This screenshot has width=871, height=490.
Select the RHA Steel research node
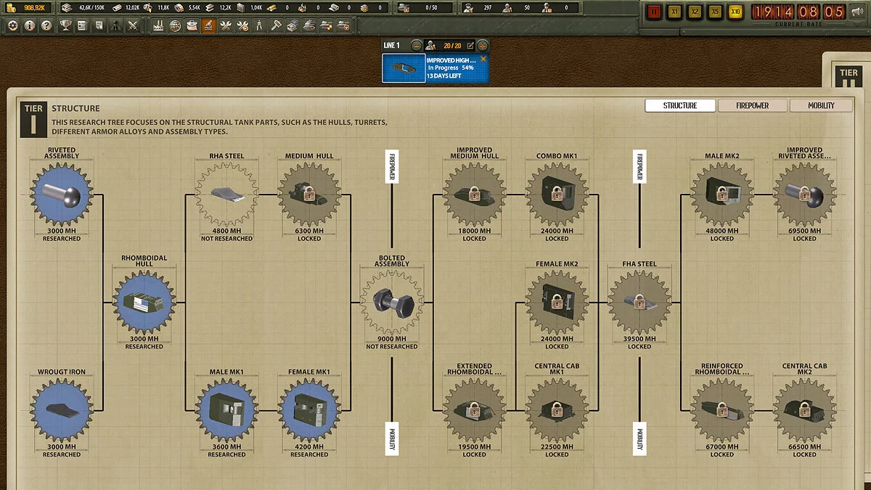226,195
